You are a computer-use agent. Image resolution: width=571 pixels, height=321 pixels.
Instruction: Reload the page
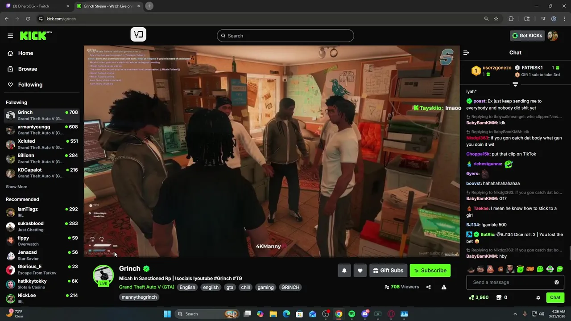(28, 19)
